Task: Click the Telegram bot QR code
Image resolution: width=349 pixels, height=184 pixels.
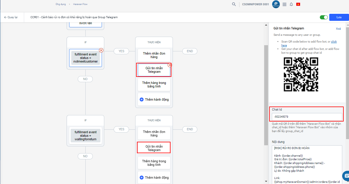Action: point(301,74)
